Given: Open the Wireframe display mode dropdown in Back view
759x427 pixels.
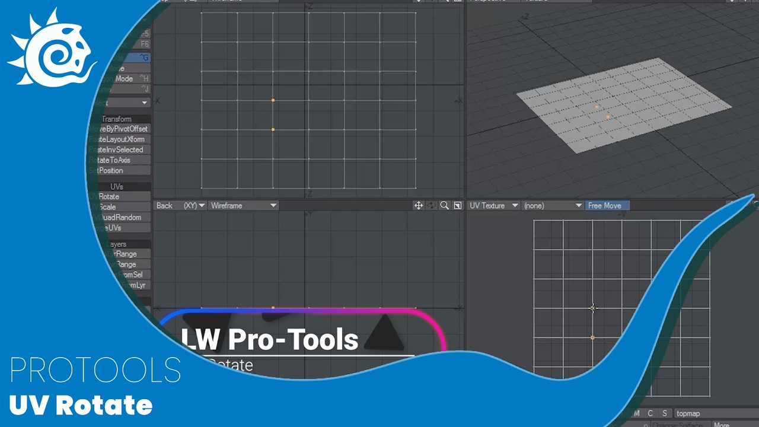Looking at the screenshot, I should point(244,206).
